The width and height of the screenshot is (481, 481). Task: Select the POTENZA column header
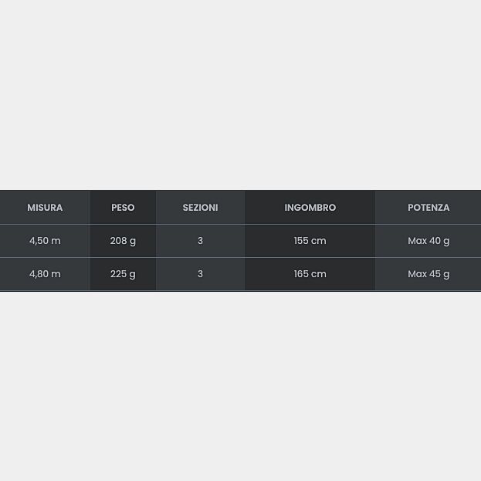coord(428,208)
